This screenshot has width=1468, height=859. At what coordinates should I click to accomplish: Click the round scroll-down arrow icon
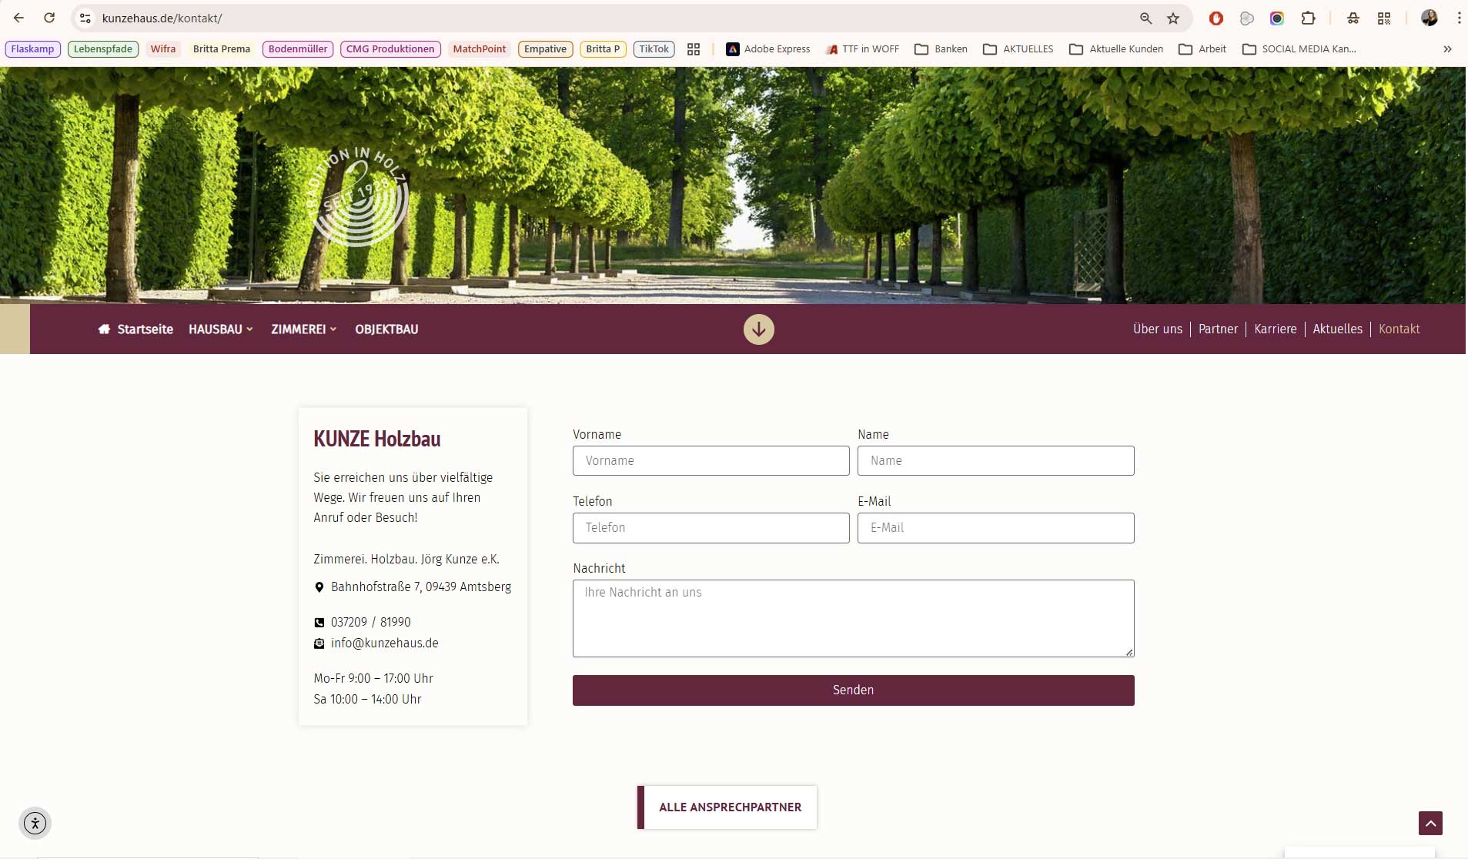[758, 329]
